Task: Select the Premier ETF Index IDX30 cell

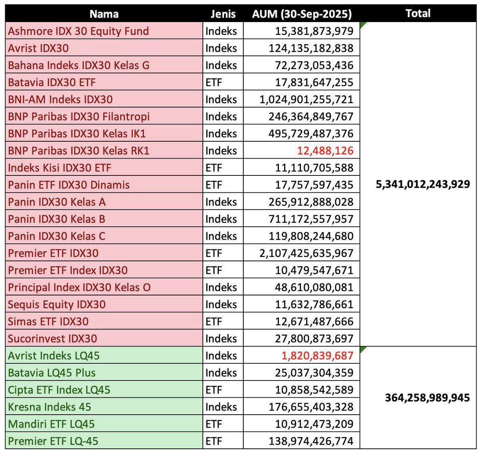Action: (104, 270)
